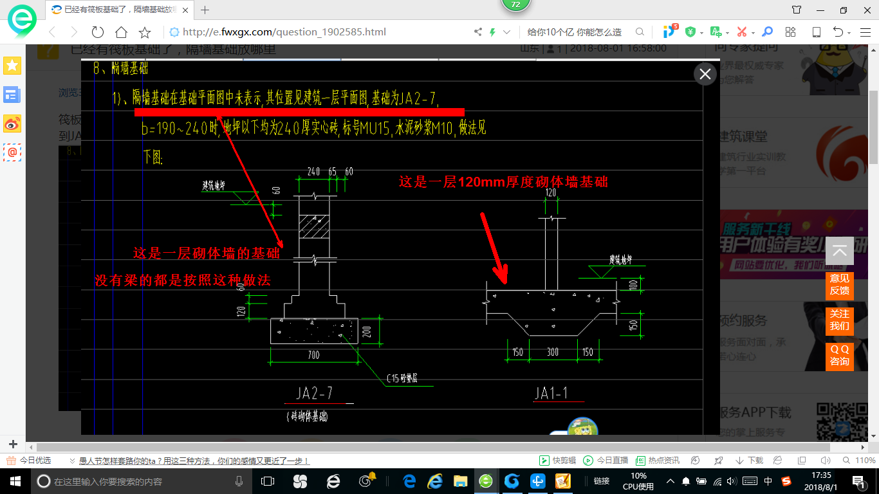Open the mail @ icon in sidebar
The image size is (879, 494).
(12, 152)
